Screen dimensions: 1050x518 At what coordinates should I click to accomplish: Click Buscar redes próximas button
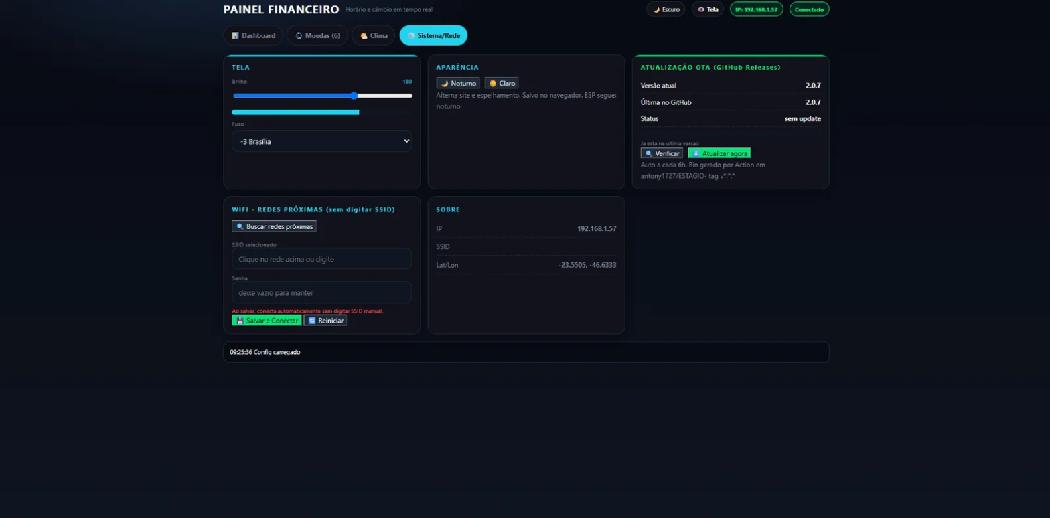[x=274, y=226]
